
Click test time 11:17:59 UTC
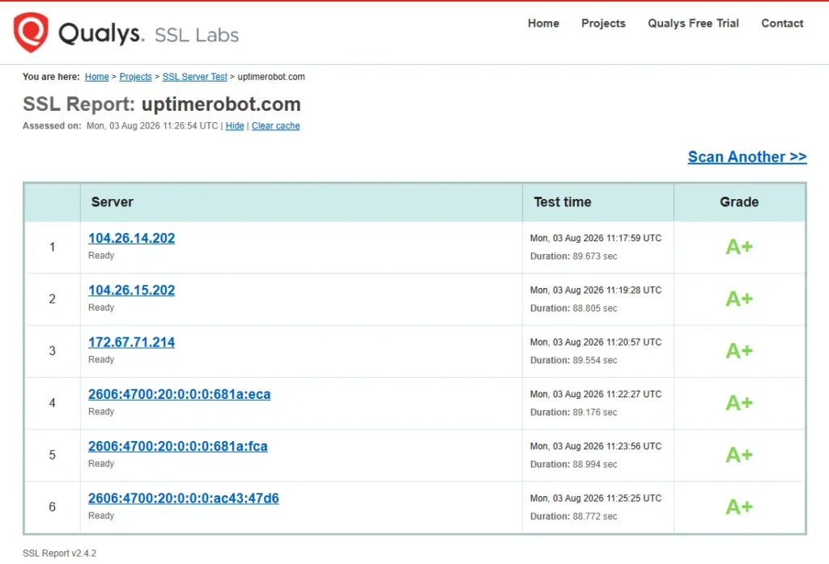pos(596,239)
